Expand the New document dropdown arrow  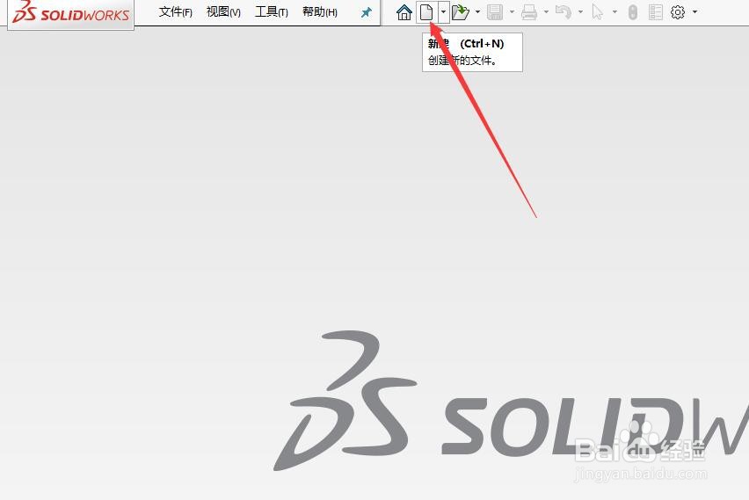click(x=443, y=11)
